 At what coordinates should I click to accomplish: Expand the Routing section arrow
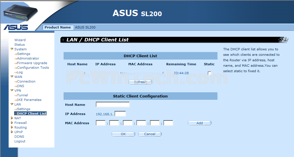[x=12, y=127]
